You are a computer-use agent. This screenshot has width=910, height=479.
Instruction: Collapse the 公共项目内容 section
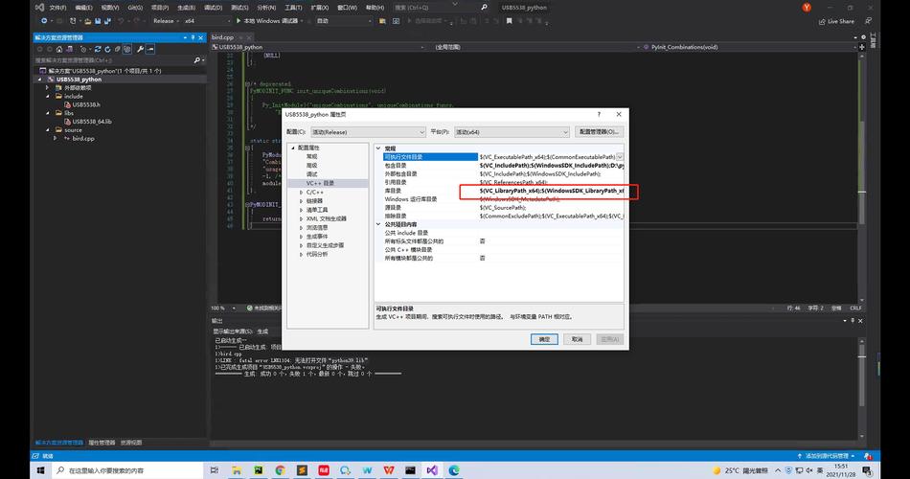378,224
